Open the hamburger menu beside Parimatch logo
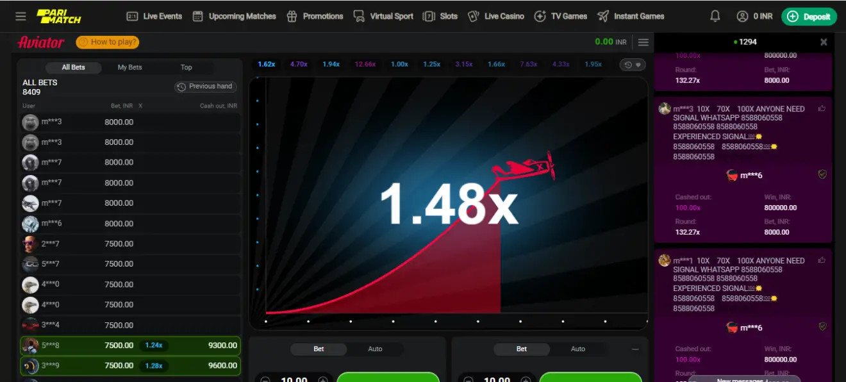 coord(21,16)
